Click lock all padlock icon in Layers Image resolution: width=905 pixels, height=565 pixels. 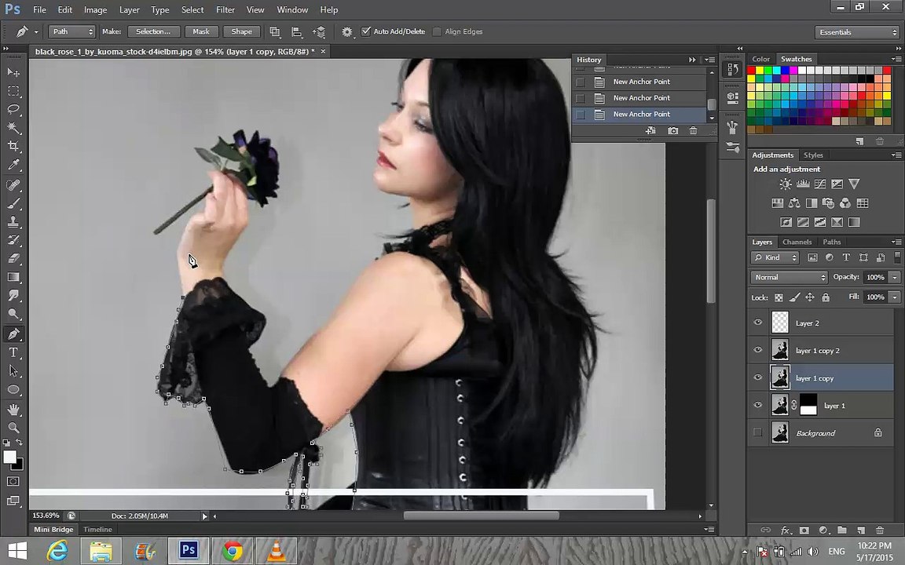[x=826, y=297]
